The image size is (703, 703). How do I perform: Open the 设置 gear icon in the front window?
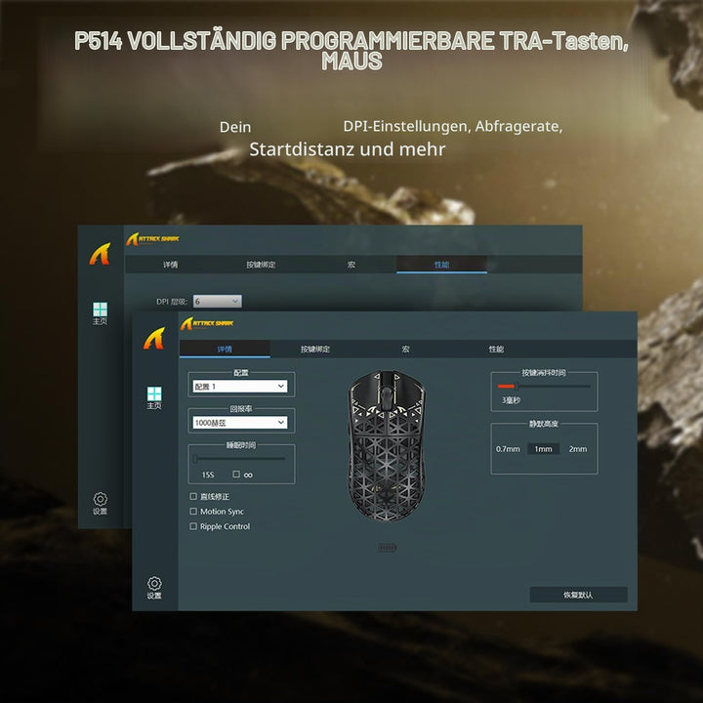point(154,588)
